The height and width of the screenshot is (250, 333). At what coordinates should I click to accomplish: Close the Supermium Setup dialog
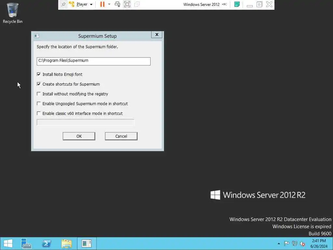157,35
